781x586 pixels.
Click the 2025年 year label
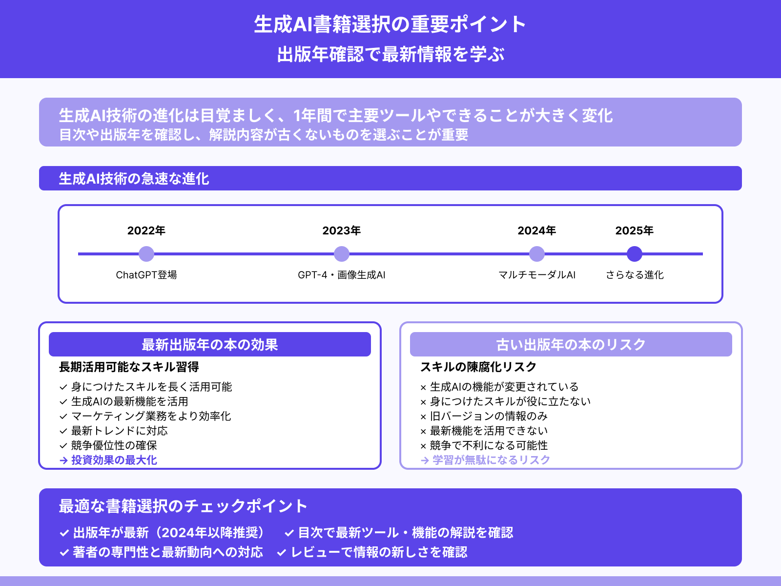[x=635, y=230]
